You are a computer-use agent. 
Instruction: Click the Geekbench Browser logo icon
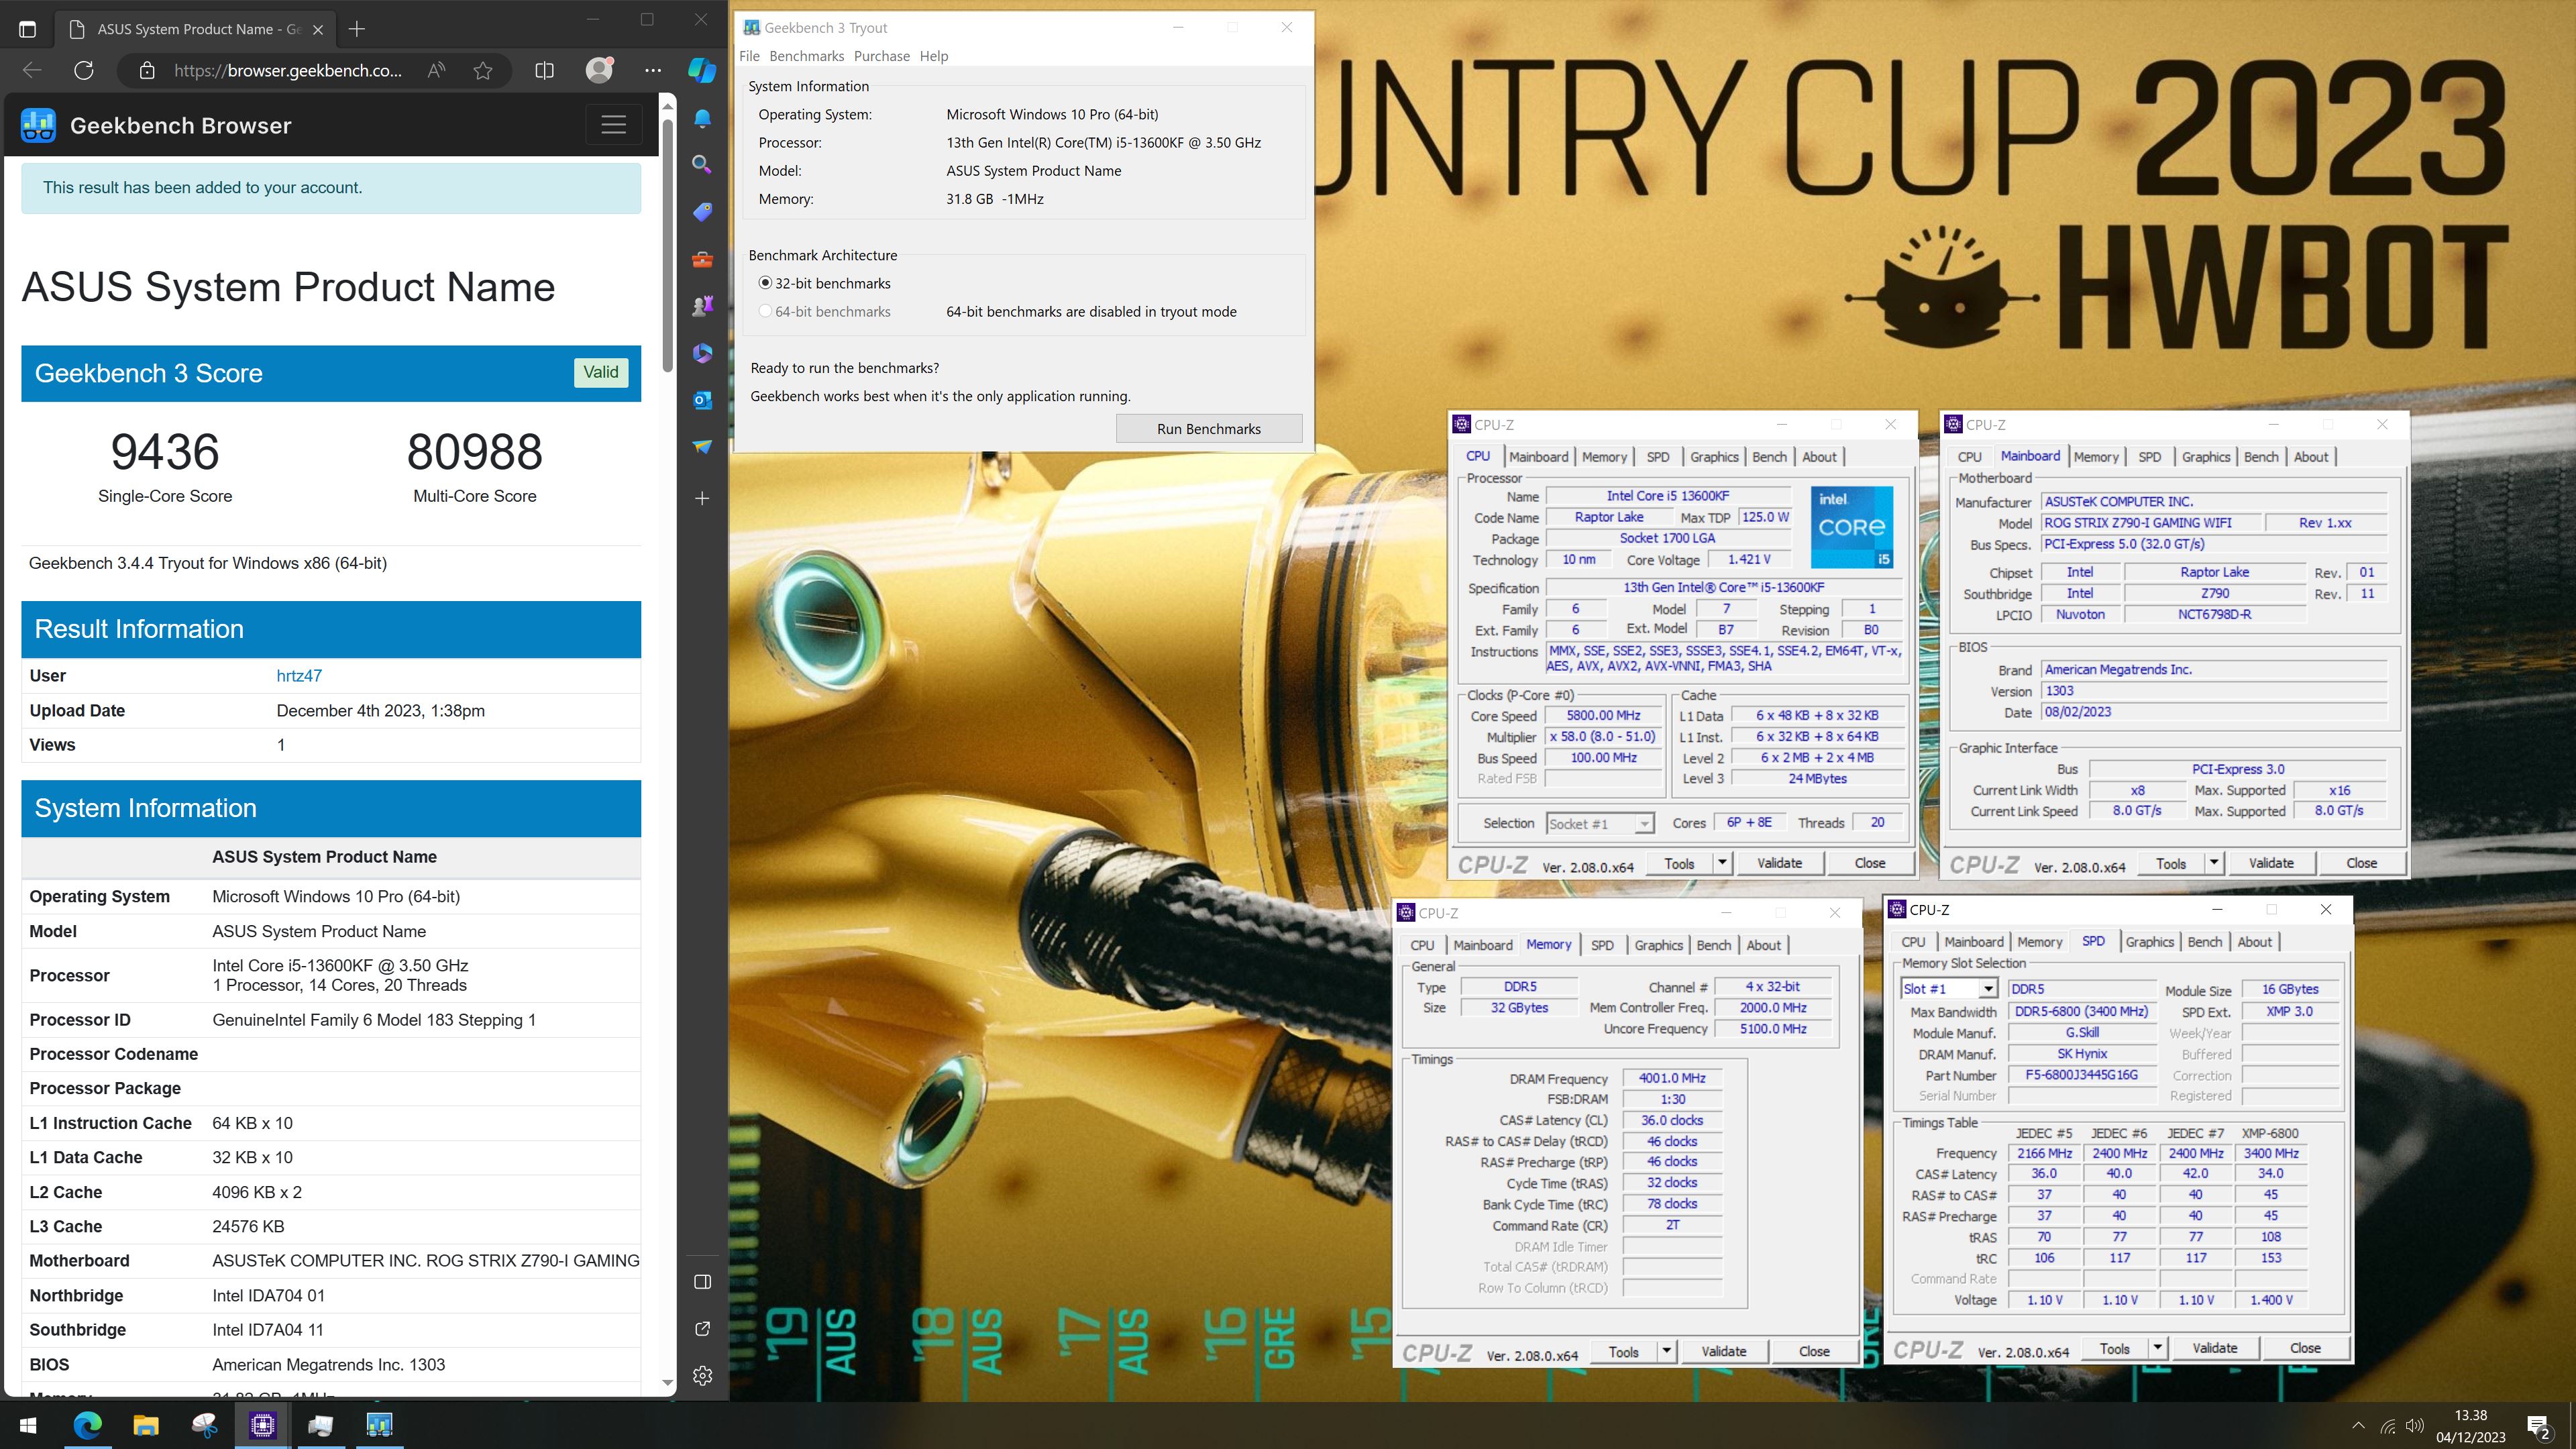[x=38, y=126]
